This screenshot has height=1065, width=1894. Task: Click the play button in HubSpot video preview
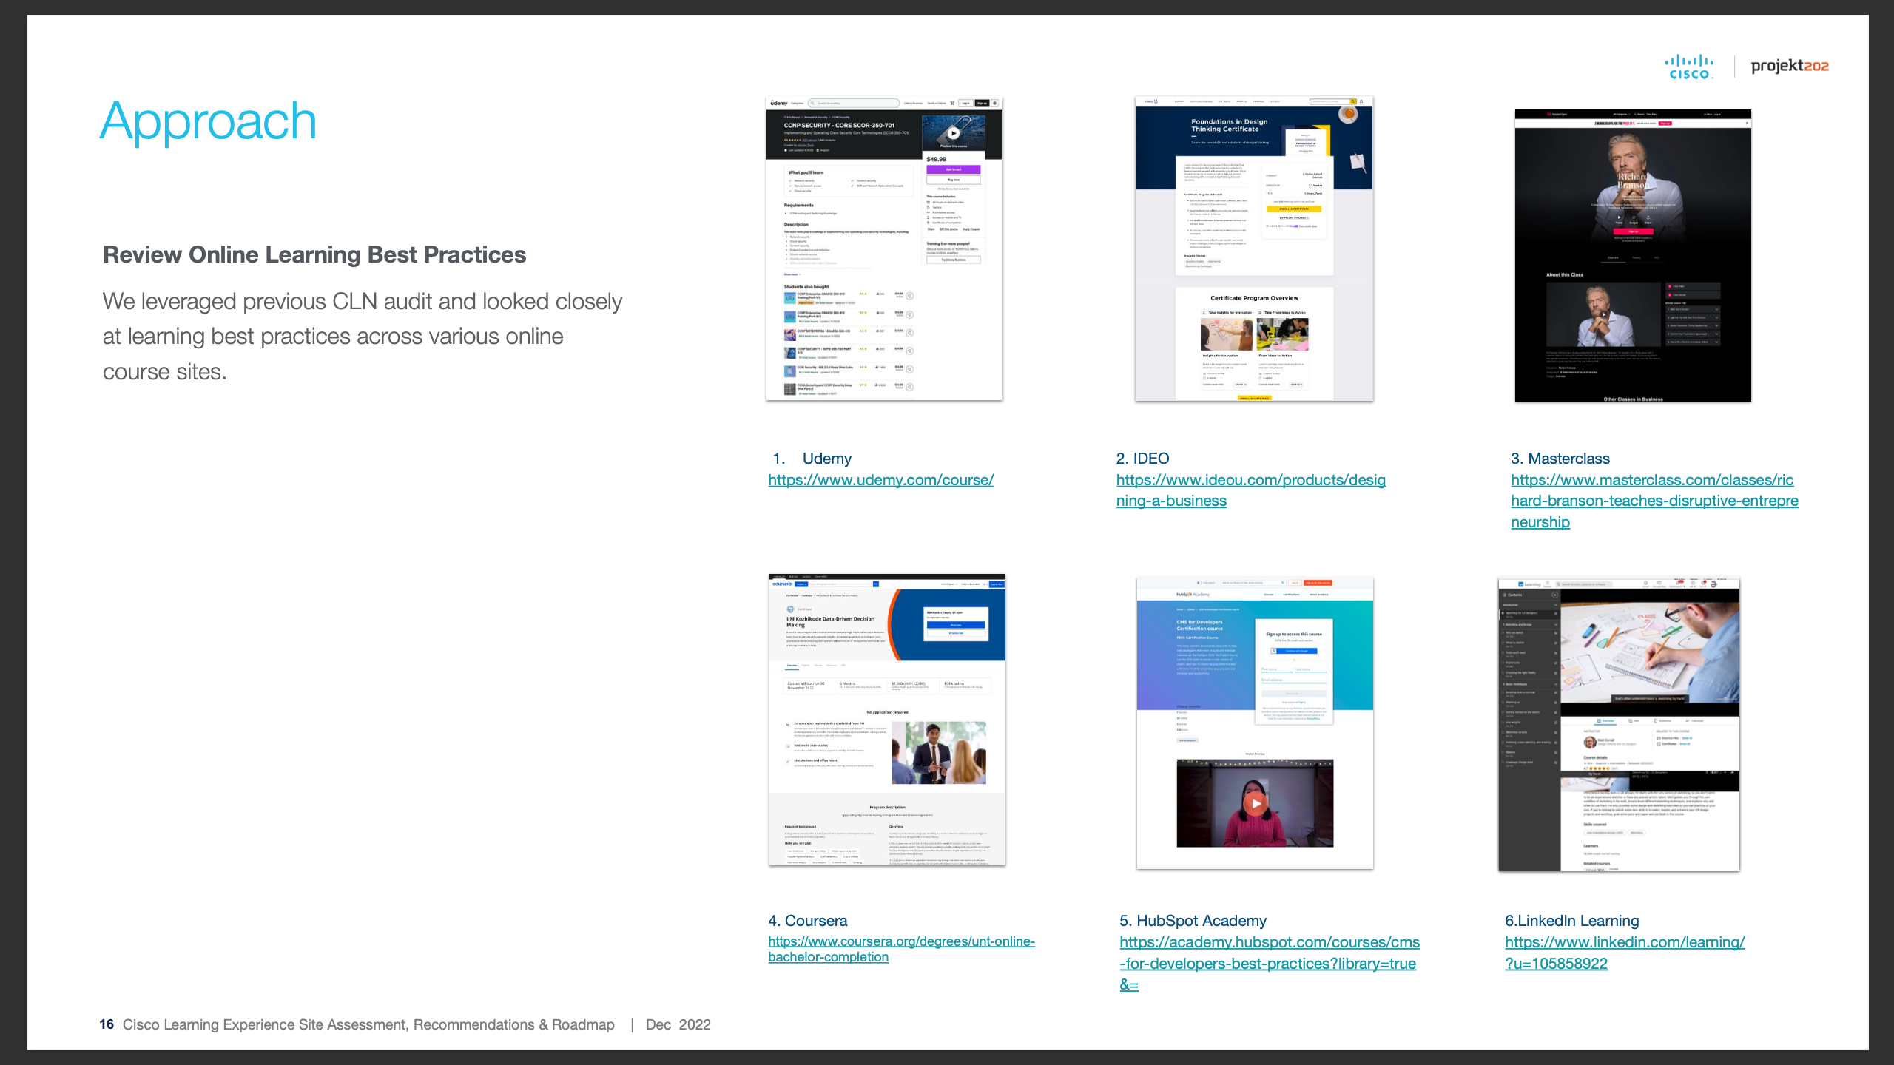tap(1255, 803)
